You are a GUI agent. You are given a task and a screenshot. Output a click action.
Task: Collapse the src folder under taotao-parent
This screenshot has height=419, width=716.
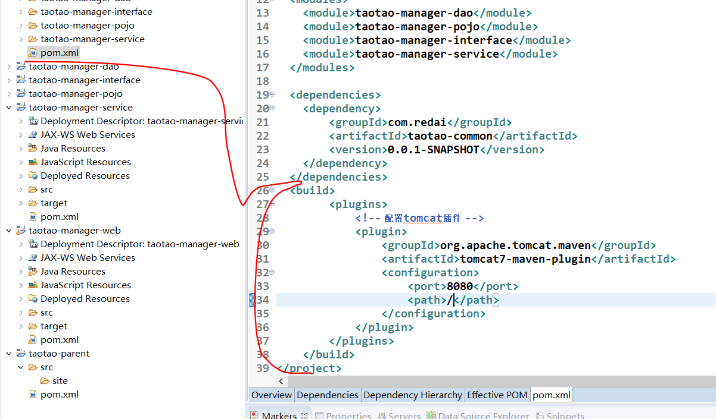point(20,367)
